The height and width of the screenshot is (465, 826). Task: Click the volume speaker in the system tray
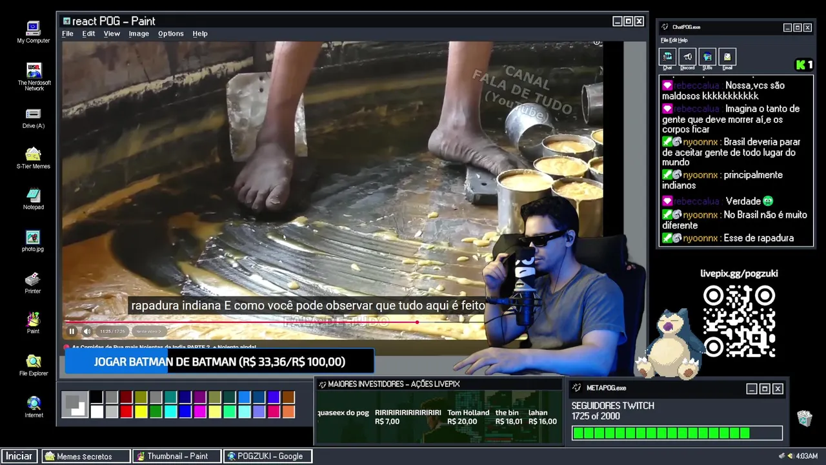[790, 456]
